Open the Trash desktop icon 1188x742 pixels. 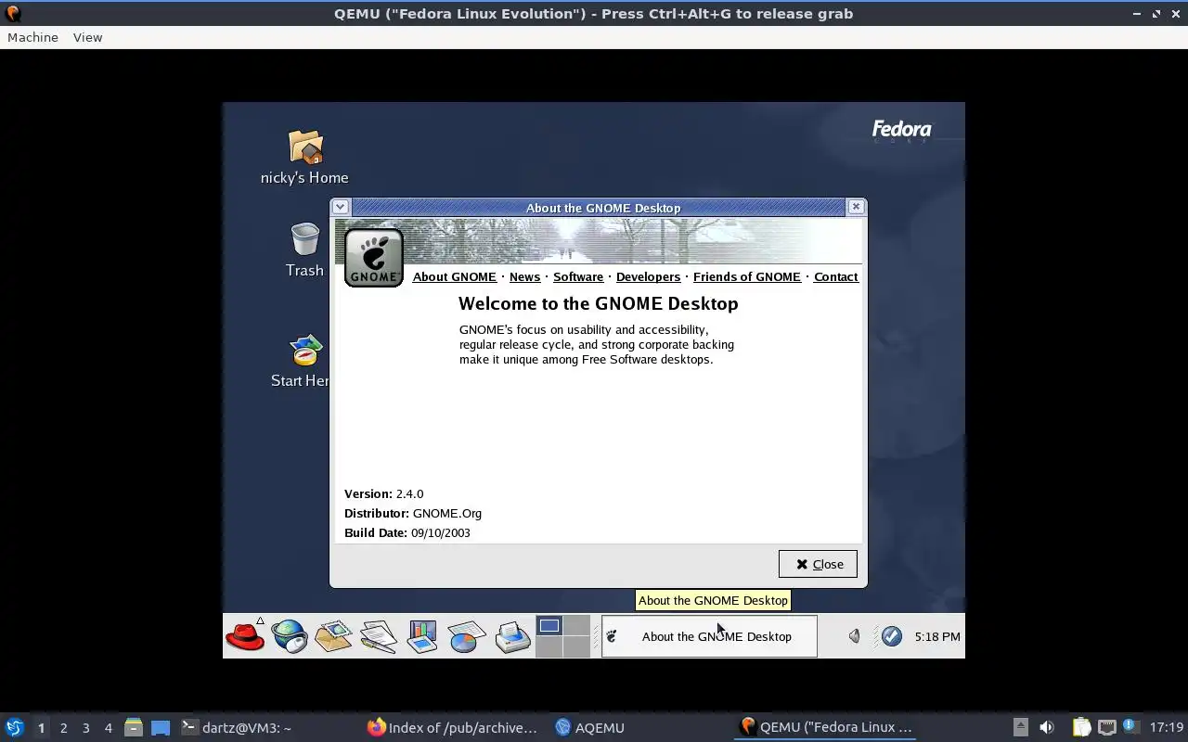[x=304, y=250]
